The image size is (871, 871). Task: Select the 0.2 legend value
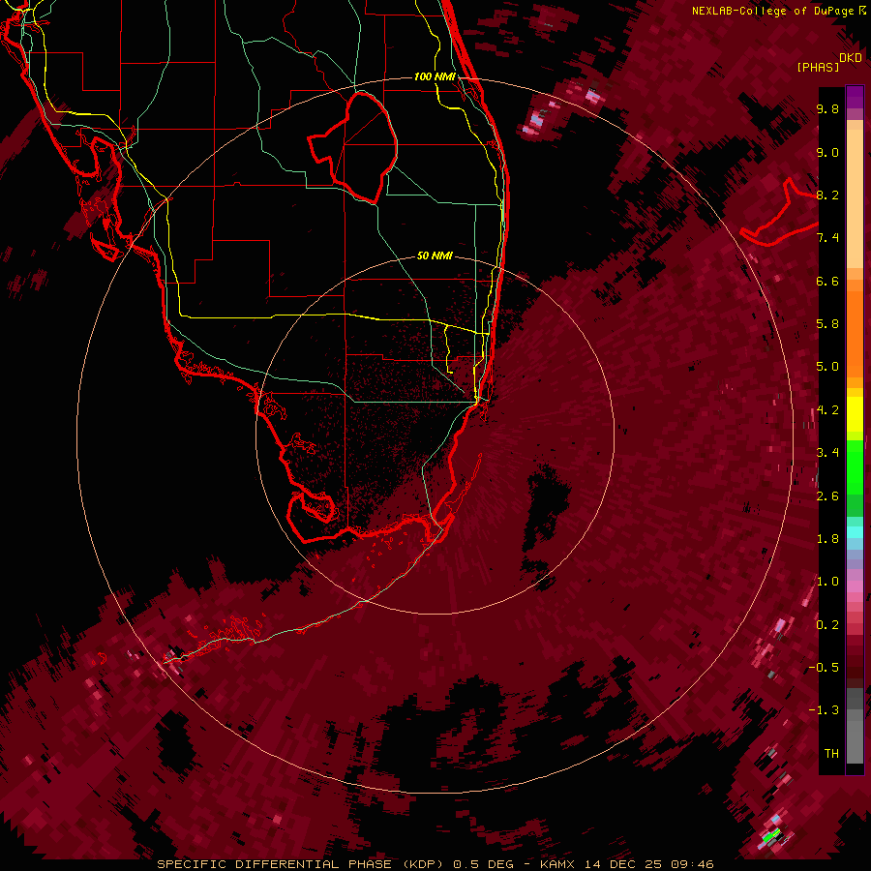pyautogui.click(x=827, y=625)
